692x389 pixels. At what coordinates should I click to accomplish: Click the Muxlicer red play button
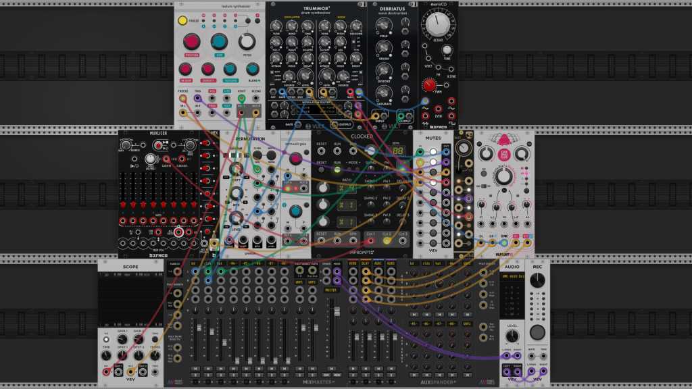[x=158, y=145]
